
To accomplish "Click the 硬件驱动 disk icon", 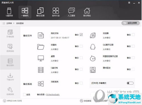I will coord(93,70).
